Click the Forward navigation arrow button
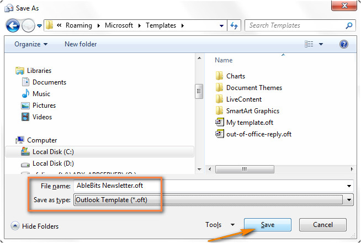Image resolution: width=361 pixels, height=243 pixels. (28, 25)
